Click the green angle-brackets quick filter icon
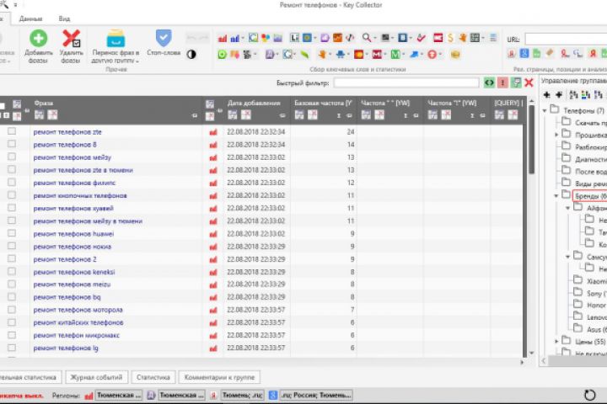 click(489, 82)
